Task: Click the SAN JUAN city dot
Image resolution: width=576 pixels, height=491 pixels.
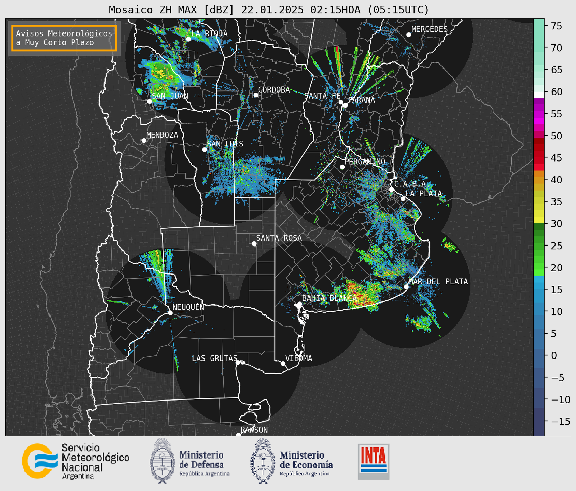Action: 149,101
